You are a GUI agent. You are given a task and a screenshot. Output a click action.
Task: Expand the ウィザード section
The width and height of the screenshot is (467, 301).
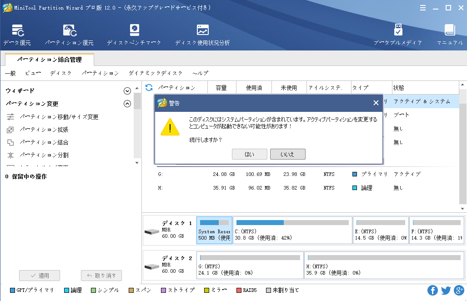(x=127, y=90)
